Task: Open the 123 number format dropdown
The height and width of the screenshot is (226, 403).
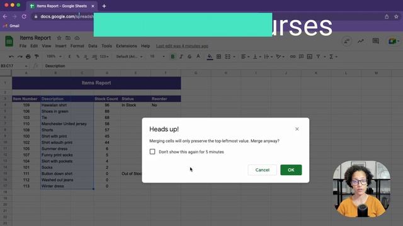Action: click(105, 56)
